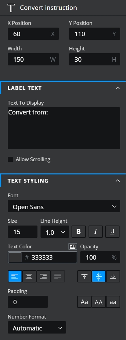Viewport: 126px width, 340px height.
Task: Open the Number Format Automatic dropdown
Action: pos(37,327)
